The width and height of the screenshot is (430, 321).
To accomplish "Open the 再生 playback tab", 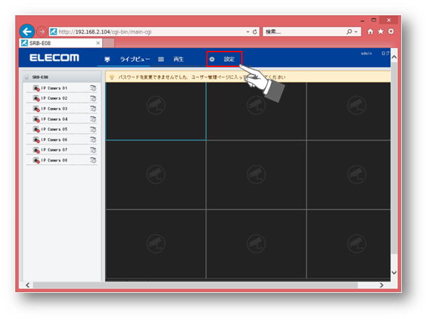I will 179,59.
